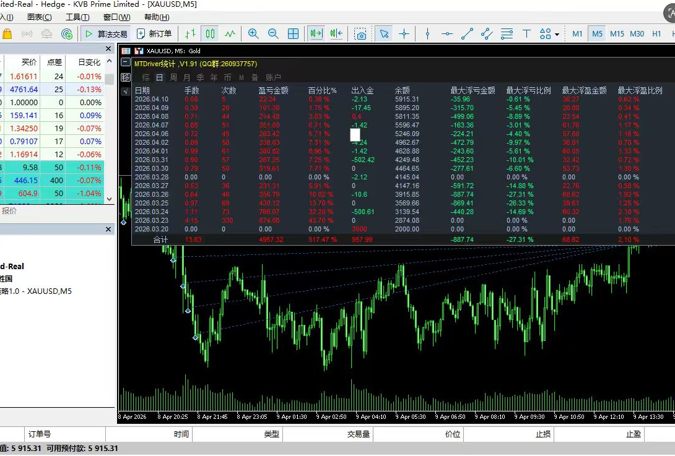Toggle the 算法交易 algo trading button
The image size is (675, 456).
[106, 34]
